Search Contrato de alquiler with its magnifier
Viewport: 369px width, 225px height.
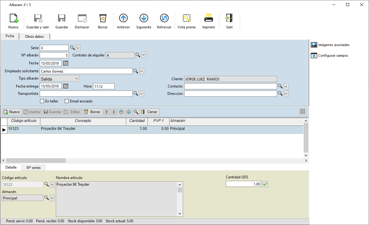point(138,55)
